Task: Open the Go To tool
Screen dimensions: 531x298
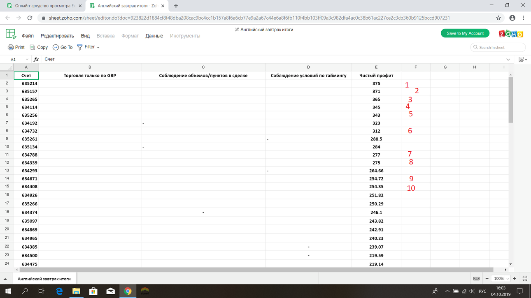Action: tap(63, 47)
